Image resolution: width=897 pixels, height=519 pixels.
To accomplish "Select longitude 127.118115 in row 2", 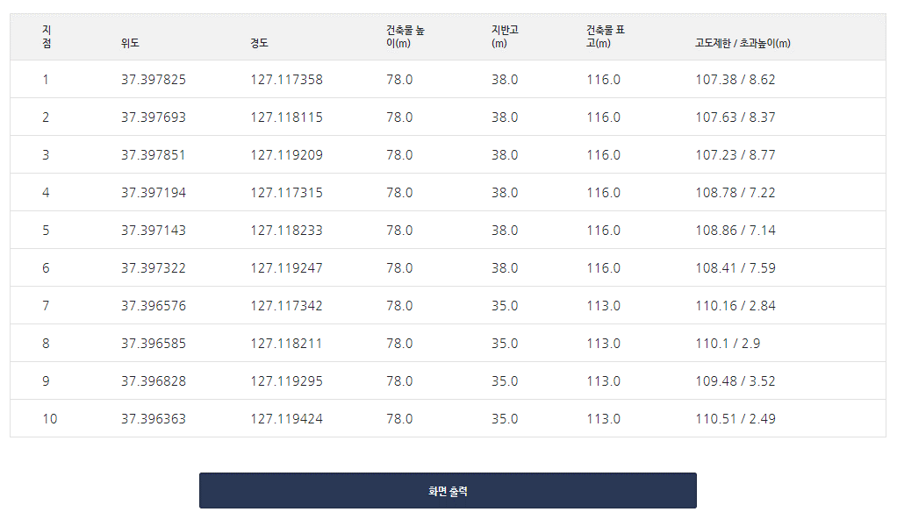I will pyautogui.click(x=286, y=117).
